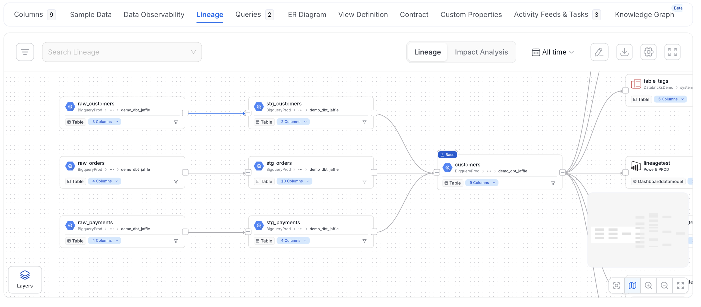This screenshot has width=701, height=307.
Task: Open the Queries tab
Action: tap(254, 14)
